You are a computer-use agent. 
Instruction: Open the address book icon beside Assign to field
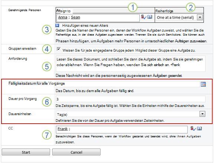[150, 17]
